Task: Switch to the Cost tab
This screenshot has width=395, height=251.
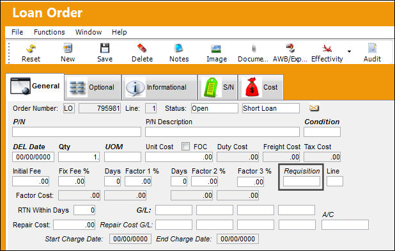Action: coord(261,88)
